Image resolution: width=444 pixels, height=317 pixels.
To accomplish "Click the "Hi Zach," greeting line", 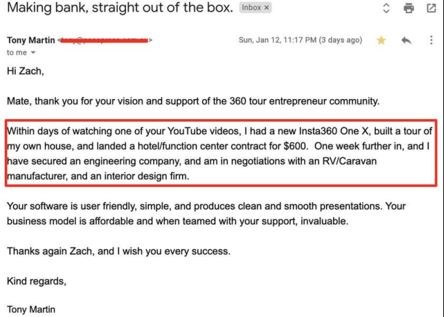I will tap(26, 71).
